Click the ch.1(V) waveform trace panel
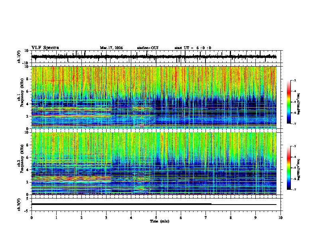 (x=156, y=57)
